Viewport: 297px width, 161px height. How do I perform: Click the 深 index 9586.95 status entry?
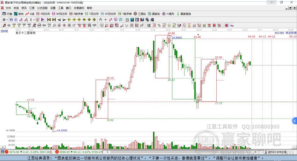tap(79, 152)
